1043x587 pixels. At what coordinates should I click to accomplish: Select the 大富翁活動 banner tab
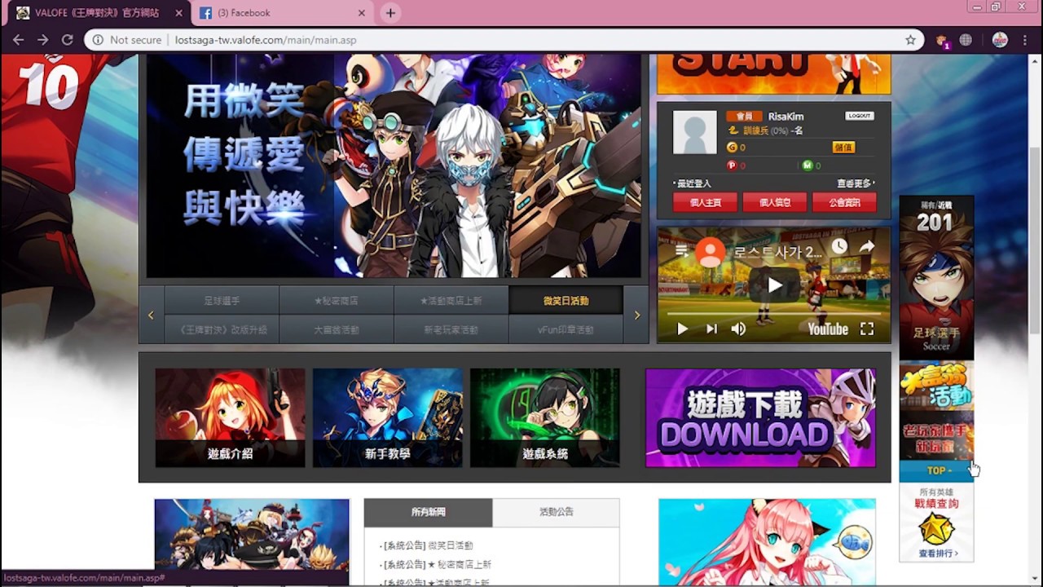click(x=336, y=329)
